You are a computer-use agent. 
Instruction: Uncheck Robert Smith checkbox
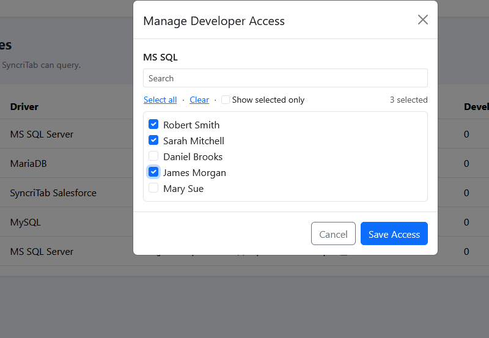point(153,125)
